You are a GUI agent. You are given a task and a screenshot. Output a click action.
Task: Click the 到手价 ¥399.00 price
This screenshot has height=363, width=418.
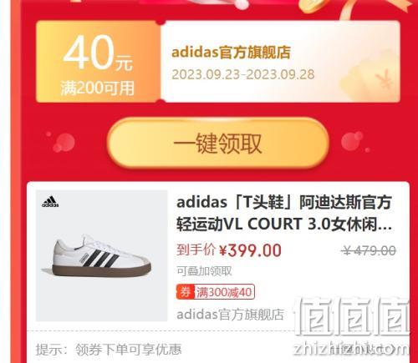pyautogui.click(x=229, y=250)
